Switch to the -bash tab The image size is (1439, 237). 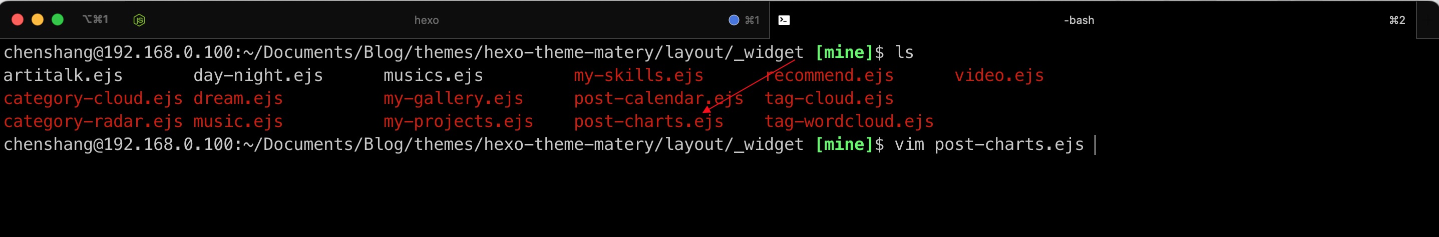point(1078,20)
